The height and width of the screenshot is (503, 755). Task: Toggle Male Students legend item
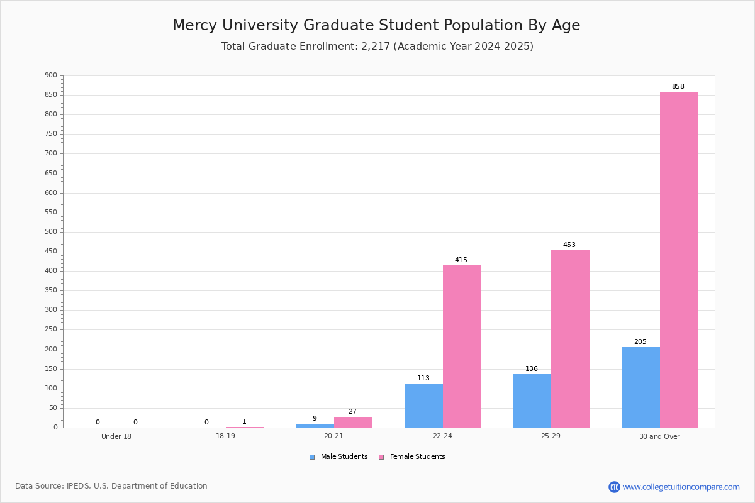(338, 457)
